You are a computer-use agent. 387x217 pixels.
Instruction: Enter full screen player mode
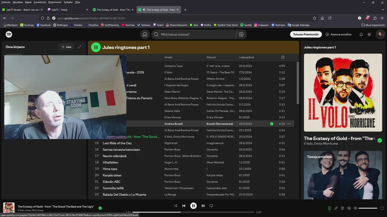(382, 208)
